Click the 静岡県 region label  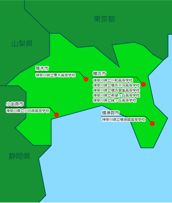point(19,156)
